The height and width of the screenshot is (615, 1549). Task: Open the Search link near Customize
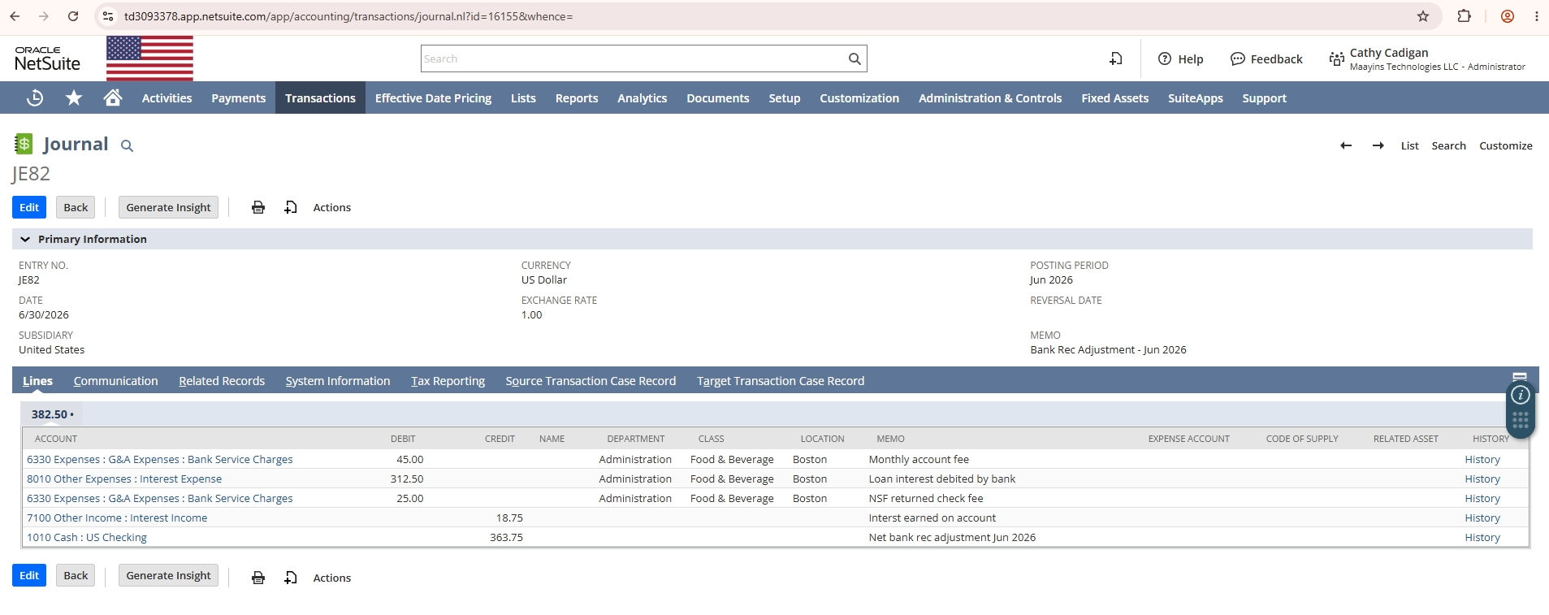(x=1448, y=145)
